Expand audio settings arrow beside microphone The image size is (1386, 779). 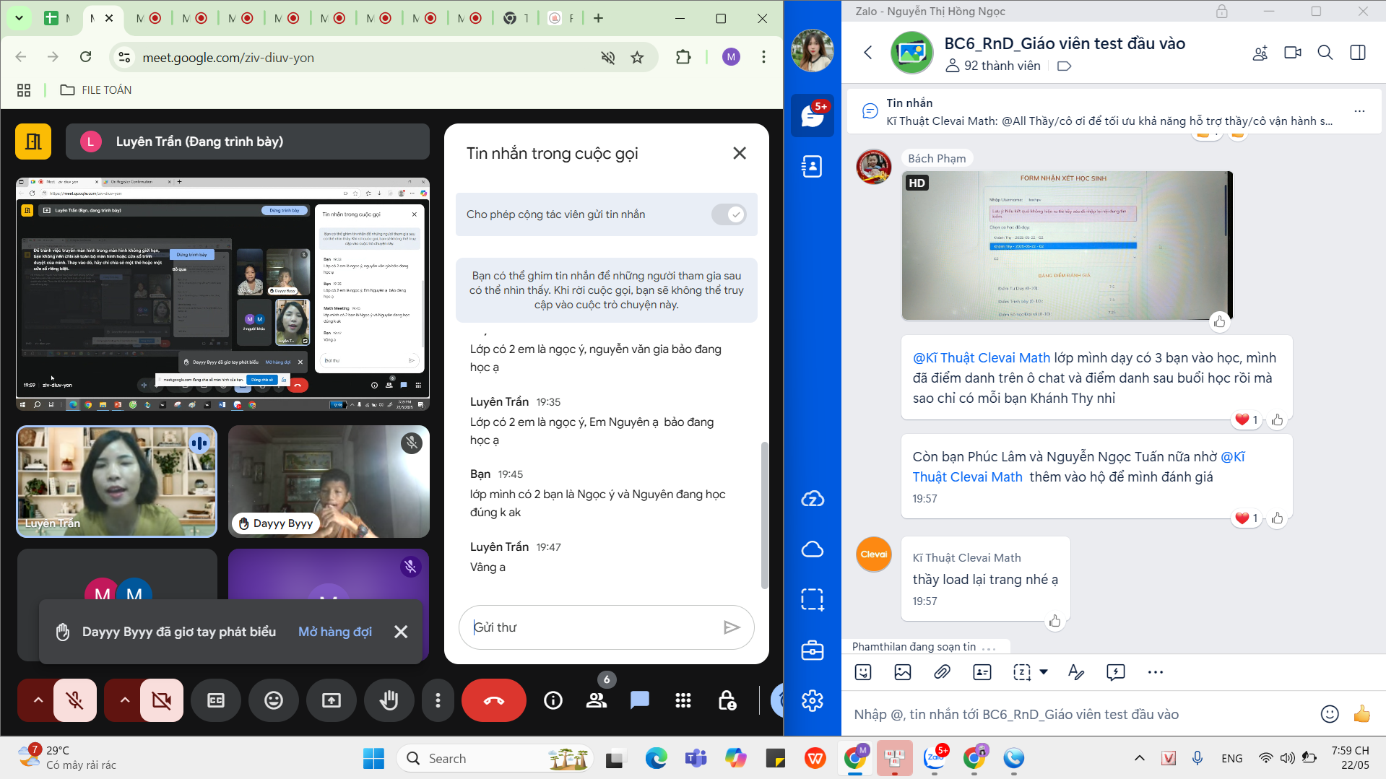[x=38, y=700]
